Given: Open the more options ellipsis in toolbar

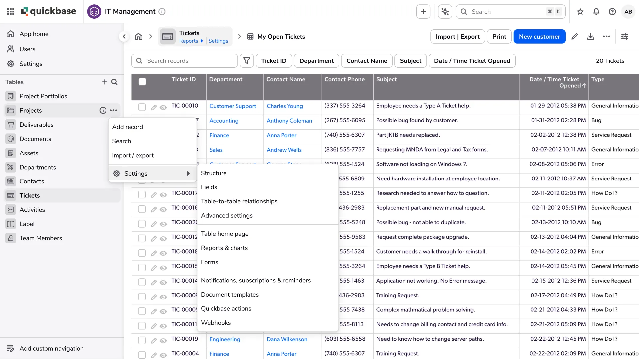Looking at the screenshot, I should (x=607, y=37).
